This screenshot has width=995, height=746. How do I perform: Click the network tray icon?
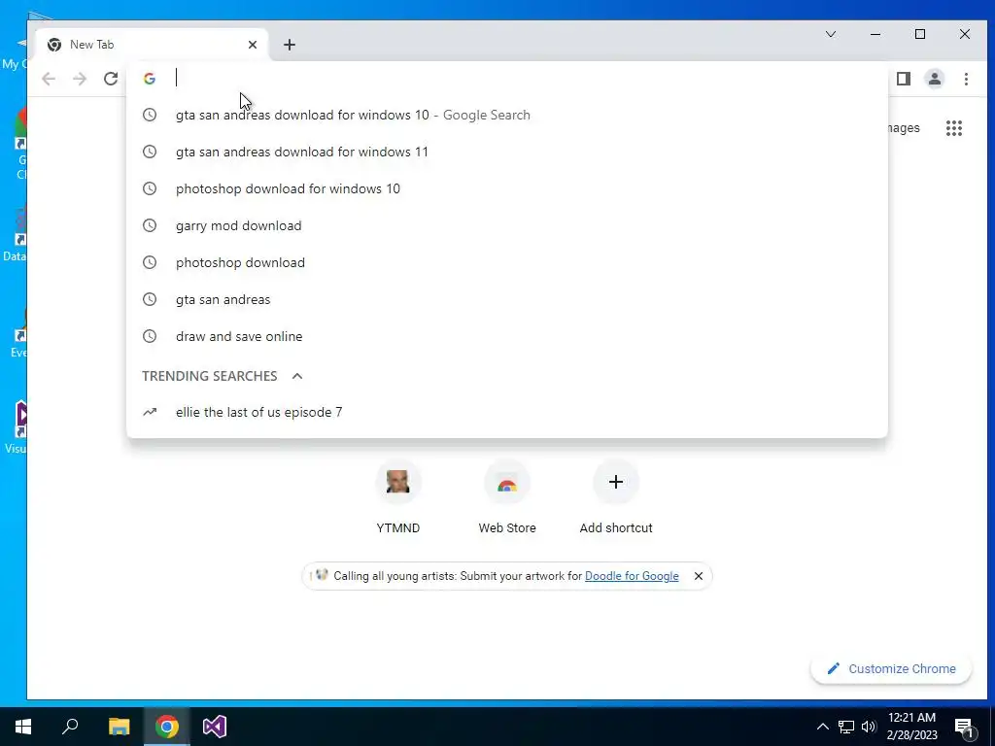click(846, 727)
